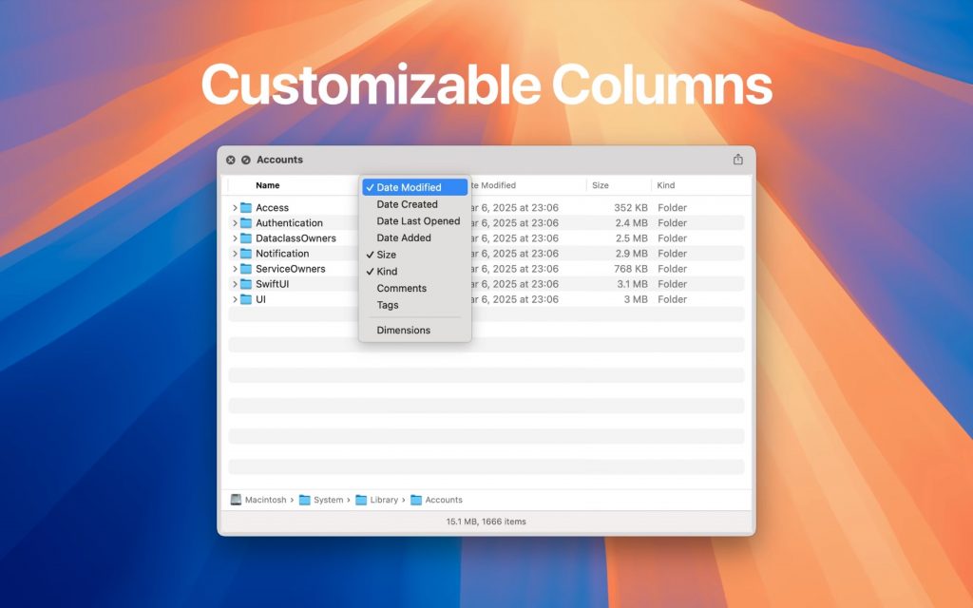
Task: Click the ServiceOwners folder icon
Action: (247, 269)
